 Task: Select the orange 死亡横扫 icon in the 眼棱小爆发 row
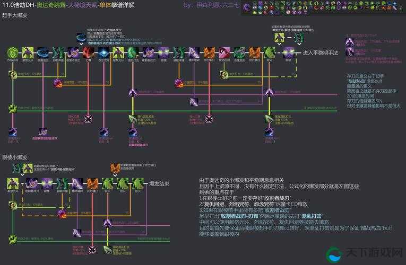[x=92, y=183]
